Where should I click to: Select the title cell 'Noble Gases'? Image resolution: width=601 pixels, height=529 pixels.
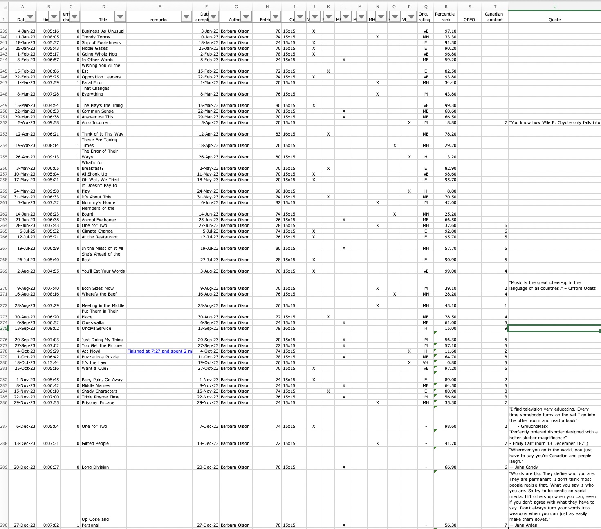(x=103, y=48)
